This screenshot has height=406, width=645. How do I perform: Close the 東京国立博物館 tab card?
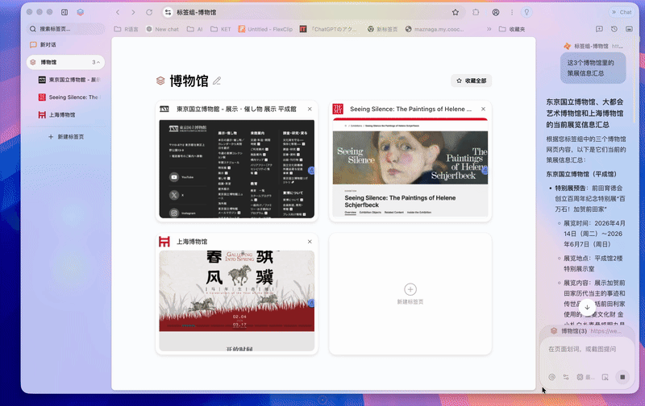310,109
